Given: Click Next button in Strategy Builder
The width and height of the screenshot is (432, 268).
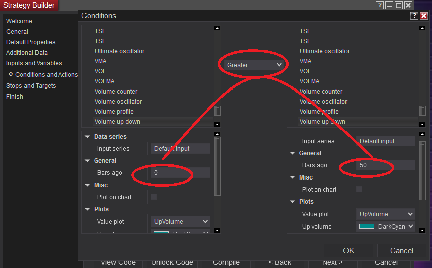Looking at the screenshot, I should [x=333, y=263].
